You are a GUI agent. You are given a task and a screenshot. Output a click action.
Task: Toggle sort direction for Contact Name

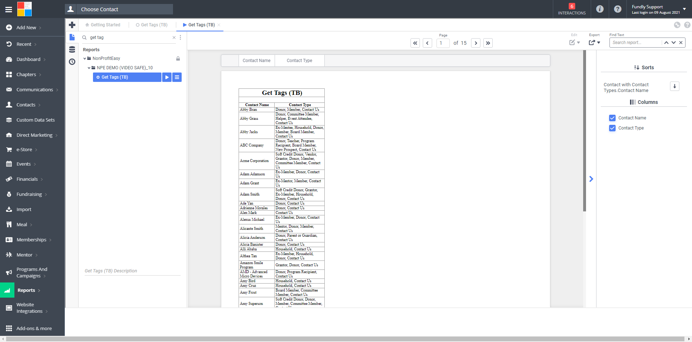(x=675, y=86)
